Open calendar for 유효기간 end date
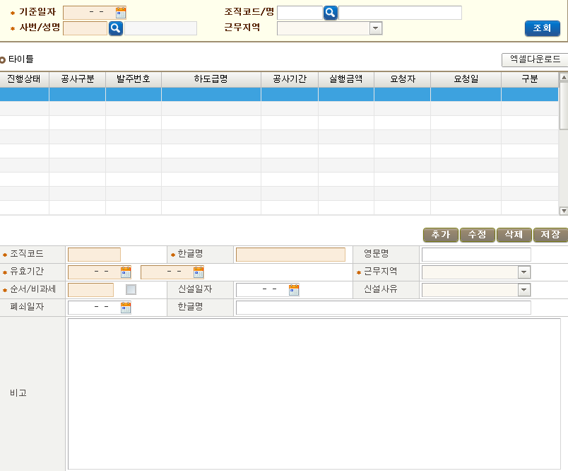This screenshot has width=568, height=471. click(x=199, y=272)
